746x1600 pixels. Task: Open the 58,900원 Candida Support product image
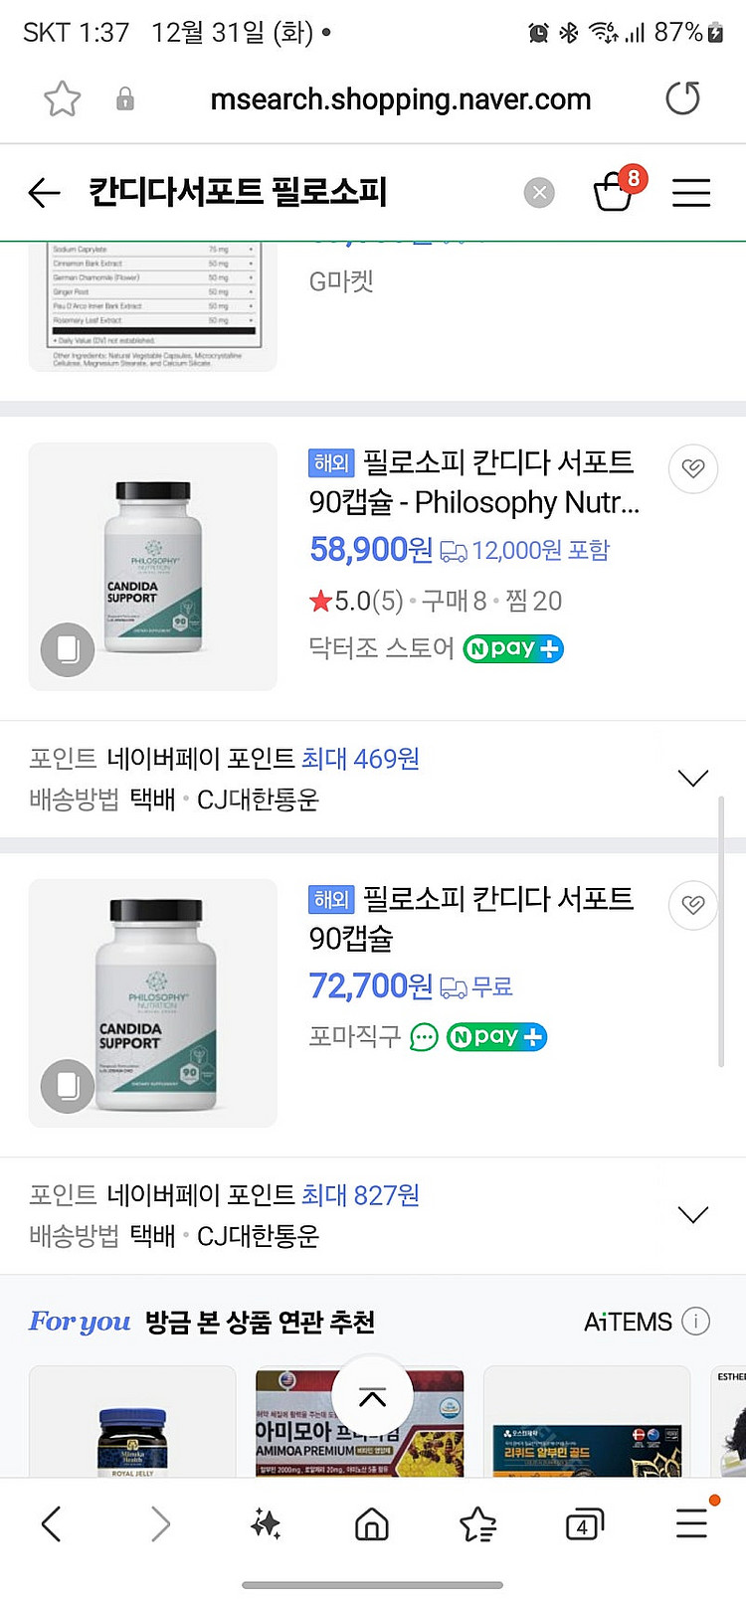coord(153,566)
